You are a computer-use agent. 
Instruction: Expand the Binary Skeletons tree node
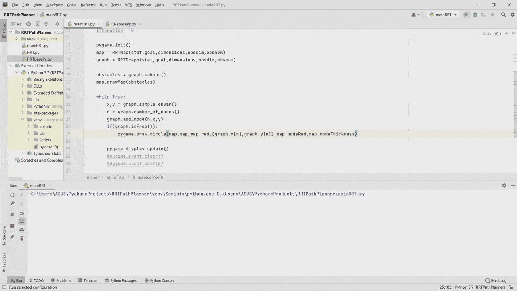click(23, 80)
